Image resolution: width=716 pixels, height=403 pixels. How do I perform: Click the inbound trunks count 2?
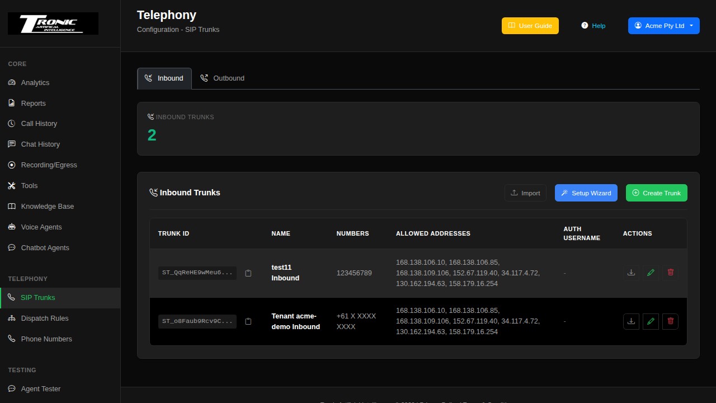click(152, 135)
